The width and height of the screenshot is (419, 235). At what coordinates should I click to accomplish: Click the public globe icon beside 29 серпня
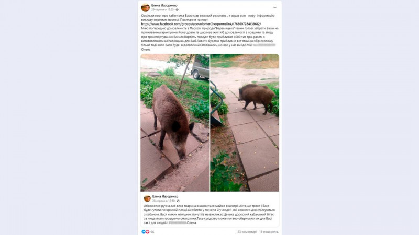[177, 10]
